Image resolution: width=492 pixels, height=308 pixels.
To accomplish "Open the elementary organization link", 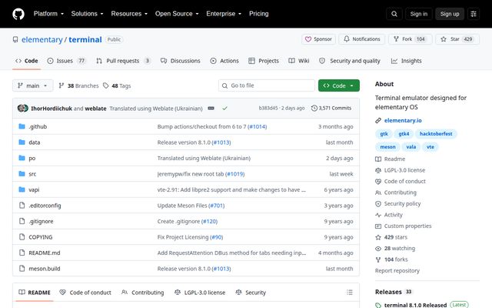I will (42, 39).
